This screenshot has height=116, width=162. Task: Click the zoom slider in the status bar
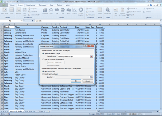tap(152, 114)
